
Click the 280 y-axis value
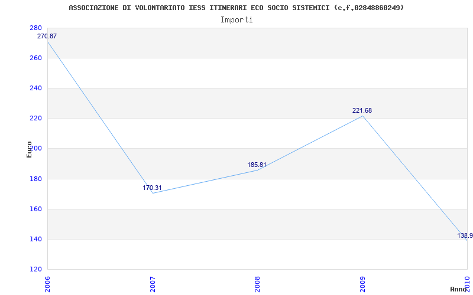tap(35, 28)
